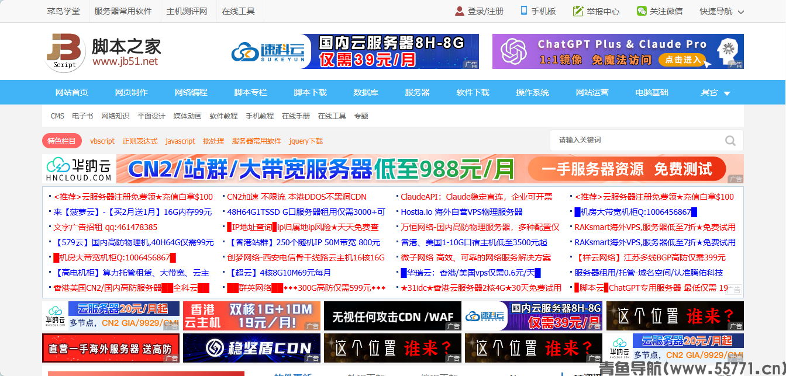Click the 在线手册 sub-nav link
The width and height of the screenshot is (786, 376).
tap(296, 116)
